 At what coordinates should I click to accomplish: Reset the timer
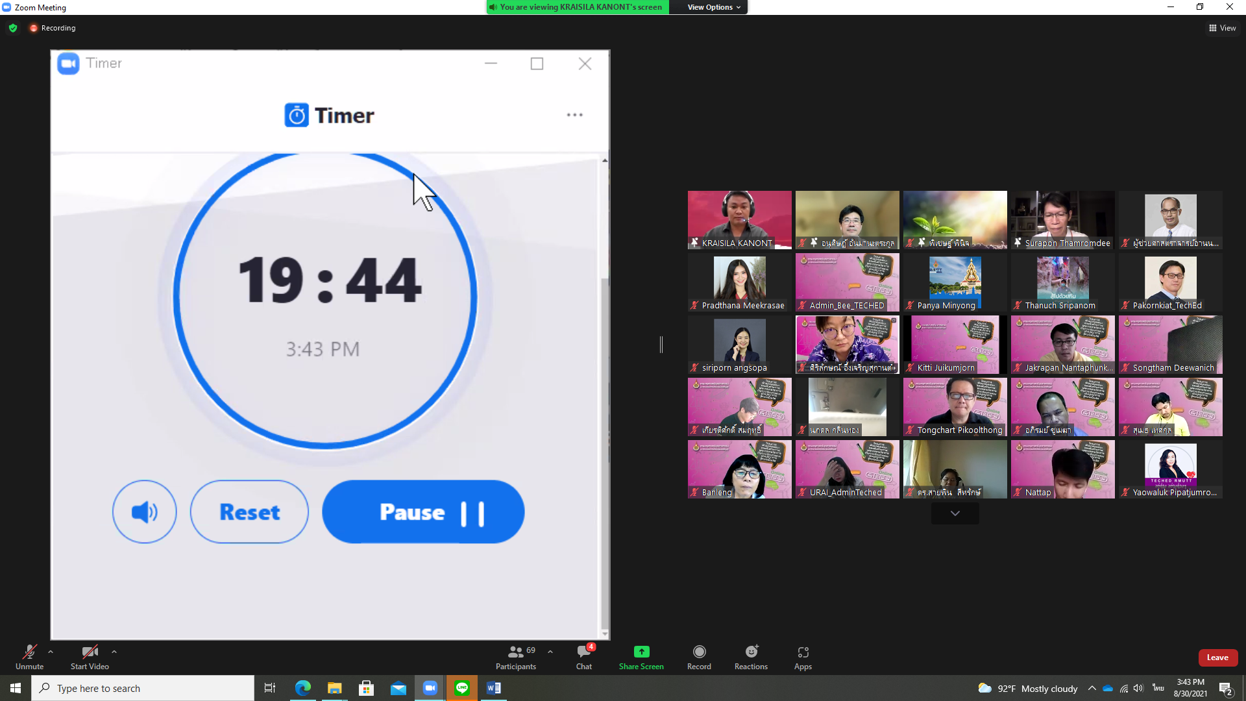249,511
